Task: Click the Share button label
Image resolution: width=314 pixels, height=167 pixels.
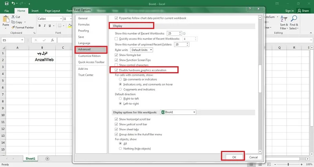Action: coord(305,11)
